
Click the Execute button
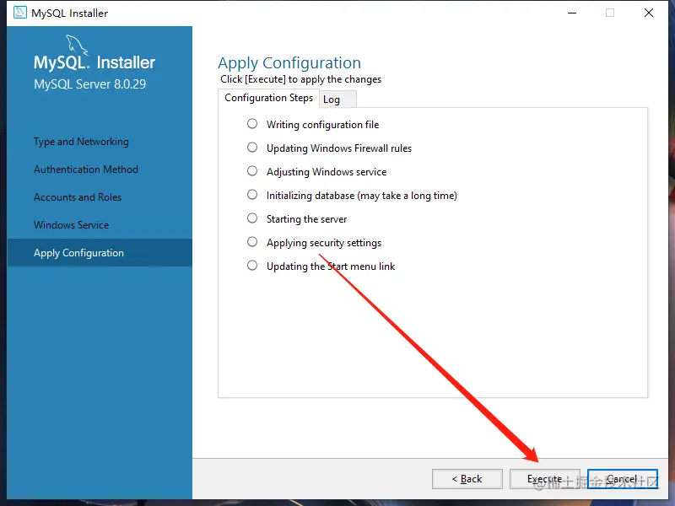544,479
